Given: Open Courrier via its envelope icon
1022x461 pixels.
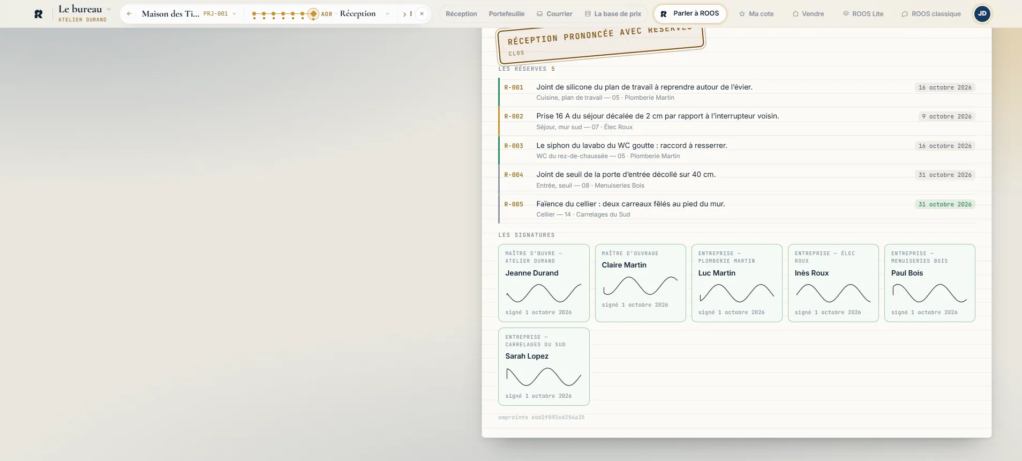Looking at the screenshot, I should pyautogui.click(x=540, y=14).
